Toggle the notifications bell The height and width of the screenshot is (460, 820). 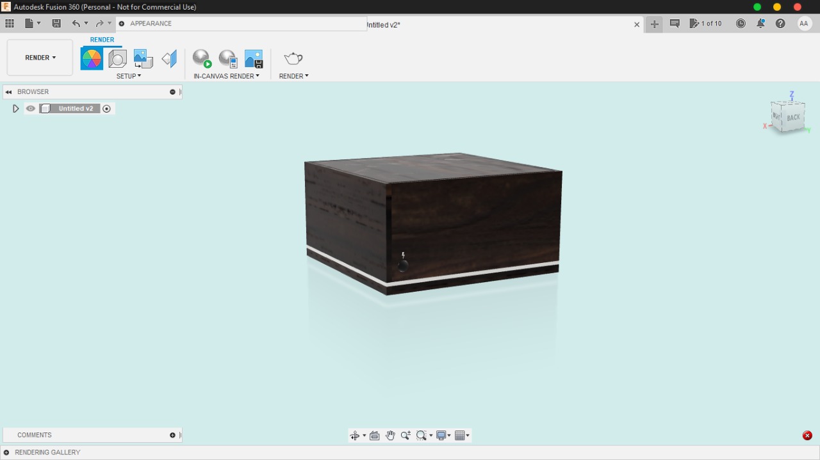[761, 23]
